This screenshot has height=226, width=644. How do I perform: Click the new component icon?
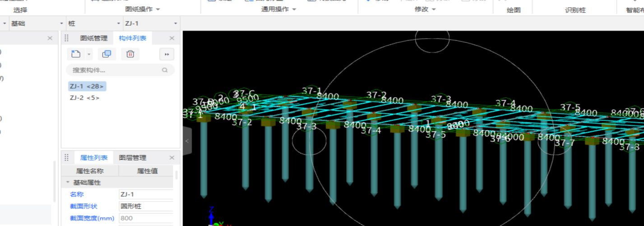point(76,54)
